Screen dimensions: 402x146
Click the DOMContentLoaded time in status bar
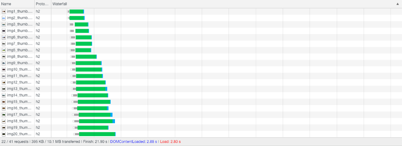pyautogui.click(x=133, y=142)
